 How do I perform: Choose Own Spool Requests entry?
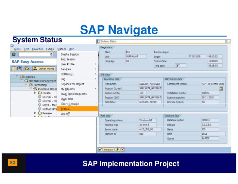click(77, 94)
